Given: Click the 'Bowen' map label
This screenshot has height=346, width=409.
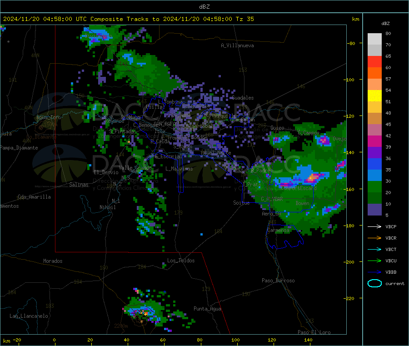Looking at the screenshot, I should pyautogui.click(x=303, y=203).
